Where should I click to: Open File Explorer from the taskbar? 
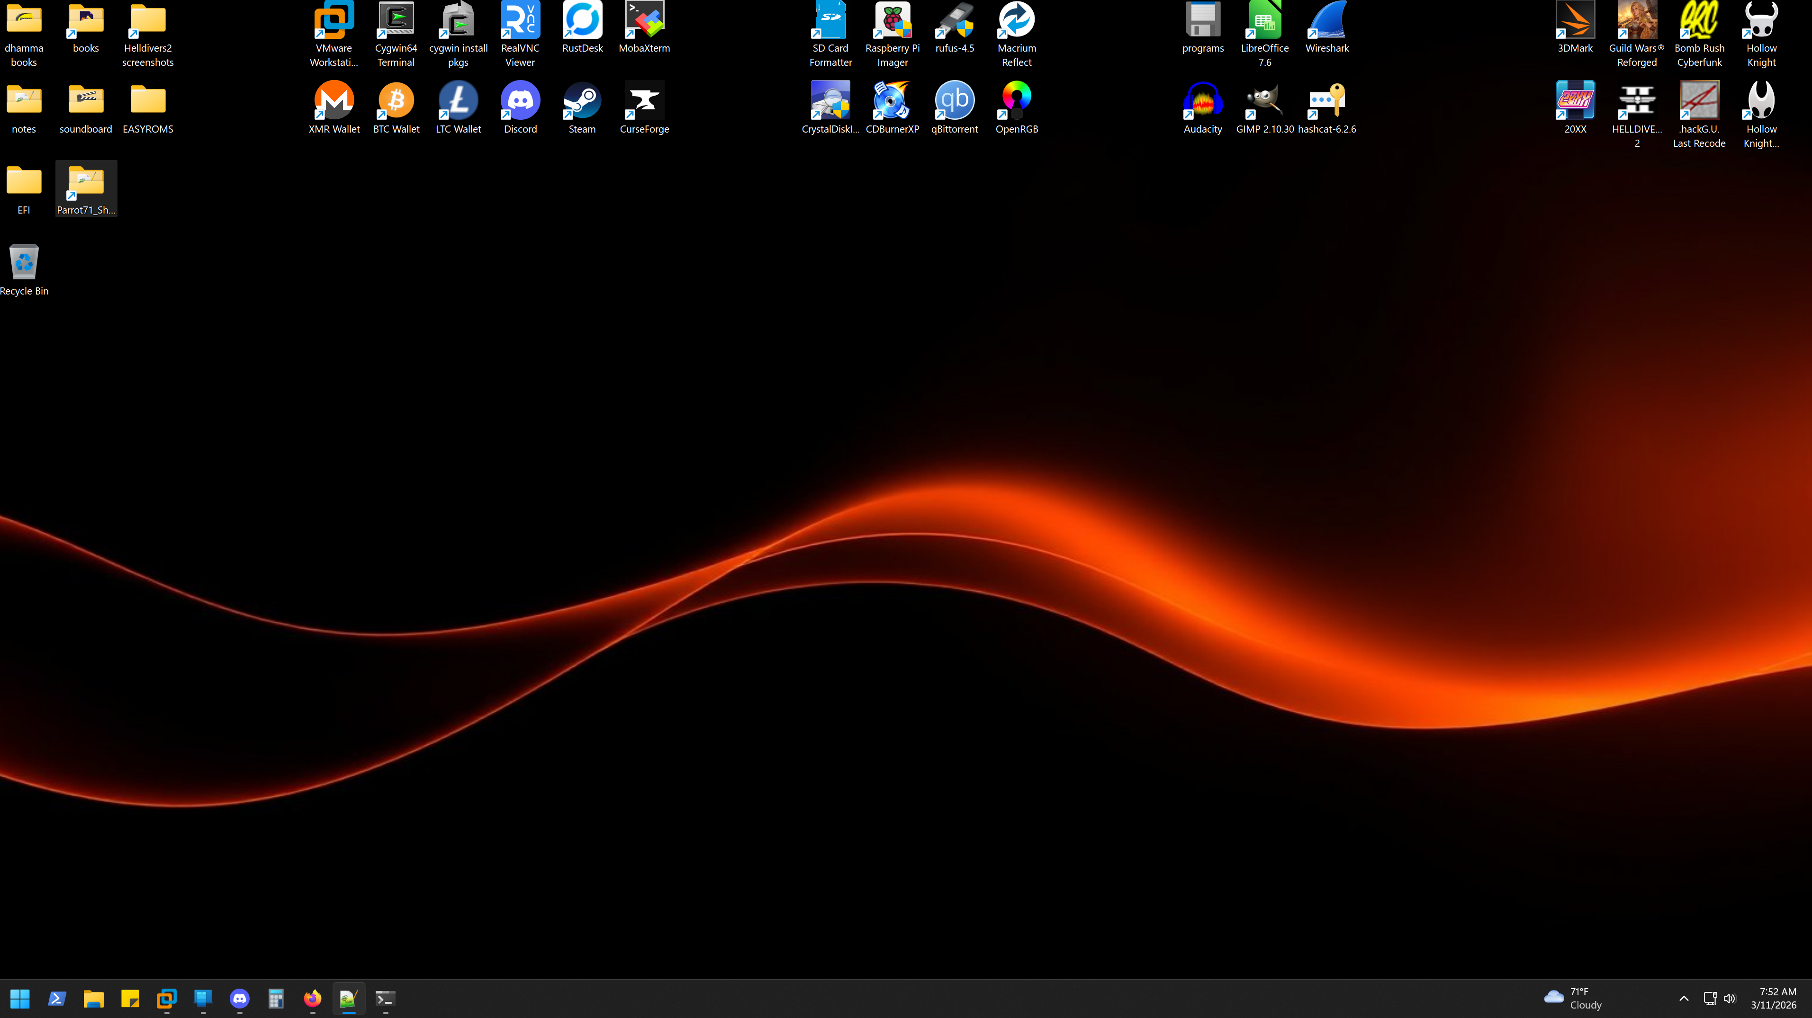click(x=93, y=998)
